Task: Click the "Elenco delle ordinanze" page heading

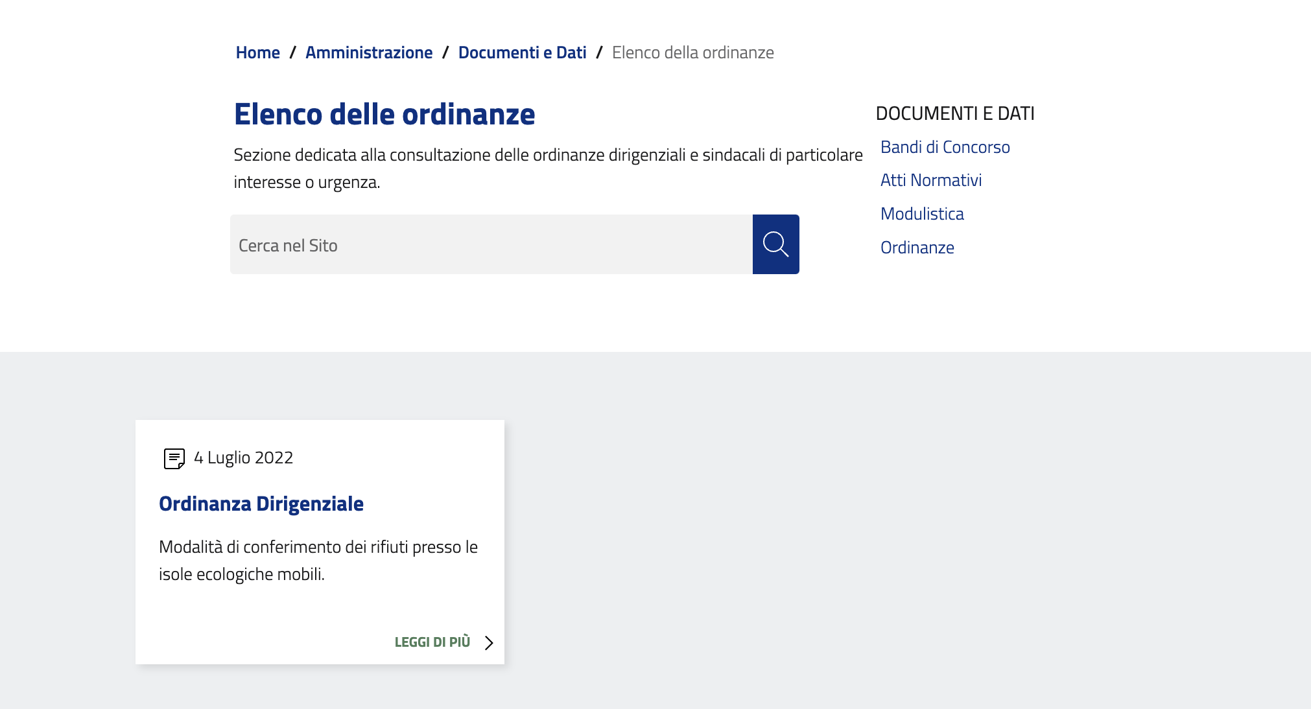Action: pyautogui.click(x=384, y=114)
